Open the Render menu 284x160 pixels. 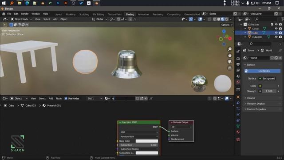[25, 14]
